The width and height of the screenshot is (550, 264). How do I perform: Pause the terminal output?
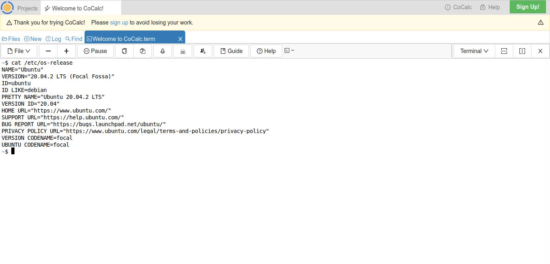(95, 51)
